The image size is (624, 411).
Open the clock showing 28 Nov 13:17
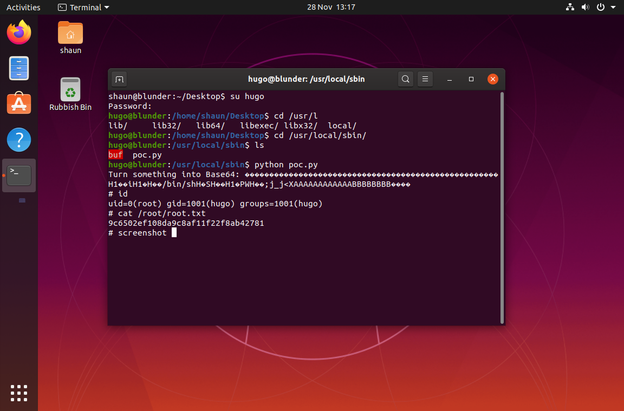[331, 7]
